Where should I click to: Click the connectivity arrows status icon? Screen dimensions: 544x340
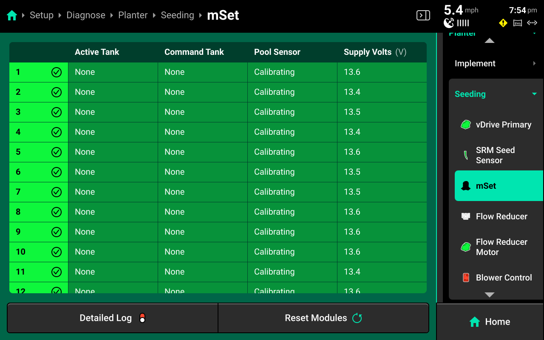pos(532,23)
